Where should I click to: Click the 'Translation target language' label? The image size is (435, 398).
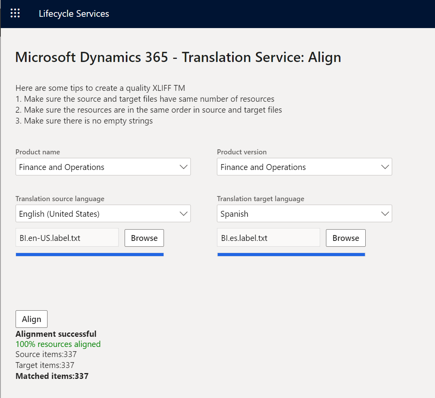261,199
